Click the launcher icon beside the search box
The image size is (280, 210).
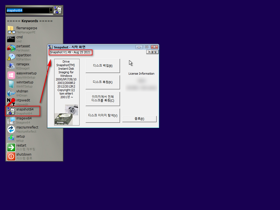pos(58,10)
